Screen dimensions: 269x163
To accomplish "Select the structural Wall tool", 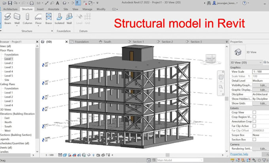I will pyautogui.click(x=17, y=19).
